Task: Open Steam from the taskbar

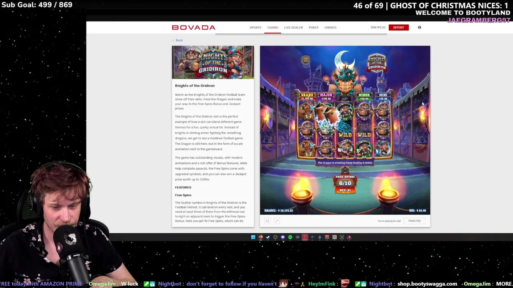Action: 268,237
